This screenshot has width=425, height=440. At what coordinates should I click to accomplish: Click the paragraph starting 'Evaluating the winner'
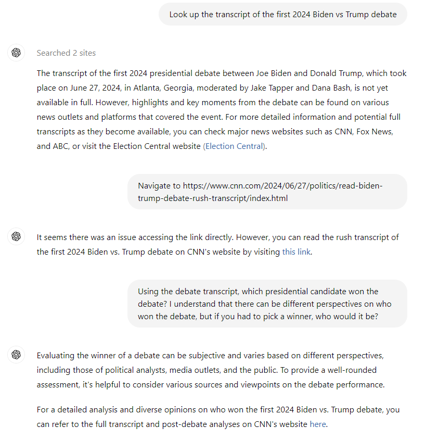[211, 370]
